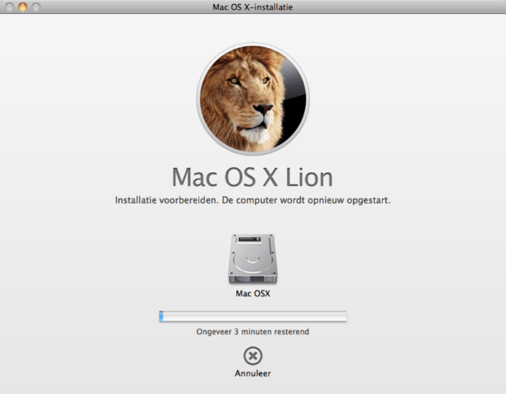Minimize the window with the yellow button
This screenshot has height=394, width=506.
tap(22, 7)
